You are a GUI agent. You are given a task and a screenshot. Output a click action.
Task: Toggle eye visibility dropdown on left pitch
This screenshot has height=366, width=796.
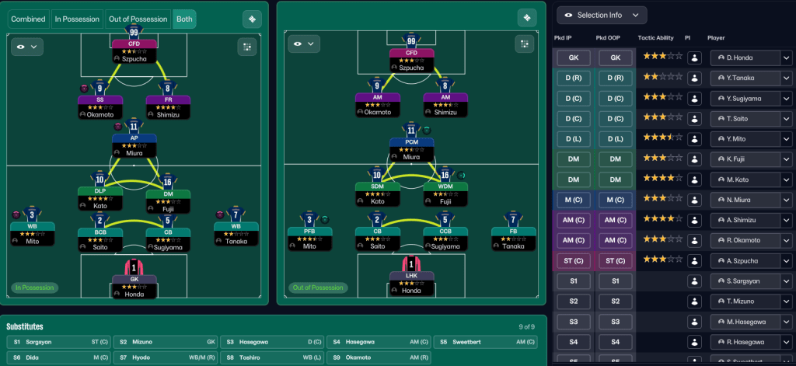pyautogui.click(x=26, y=47)
